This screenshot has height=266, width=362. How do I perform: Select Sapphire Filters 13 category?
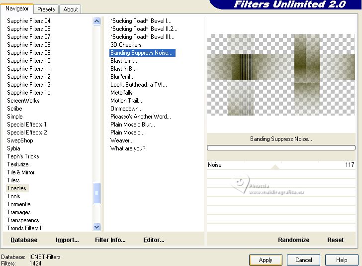pyautogui.click(x=29, y=85)
